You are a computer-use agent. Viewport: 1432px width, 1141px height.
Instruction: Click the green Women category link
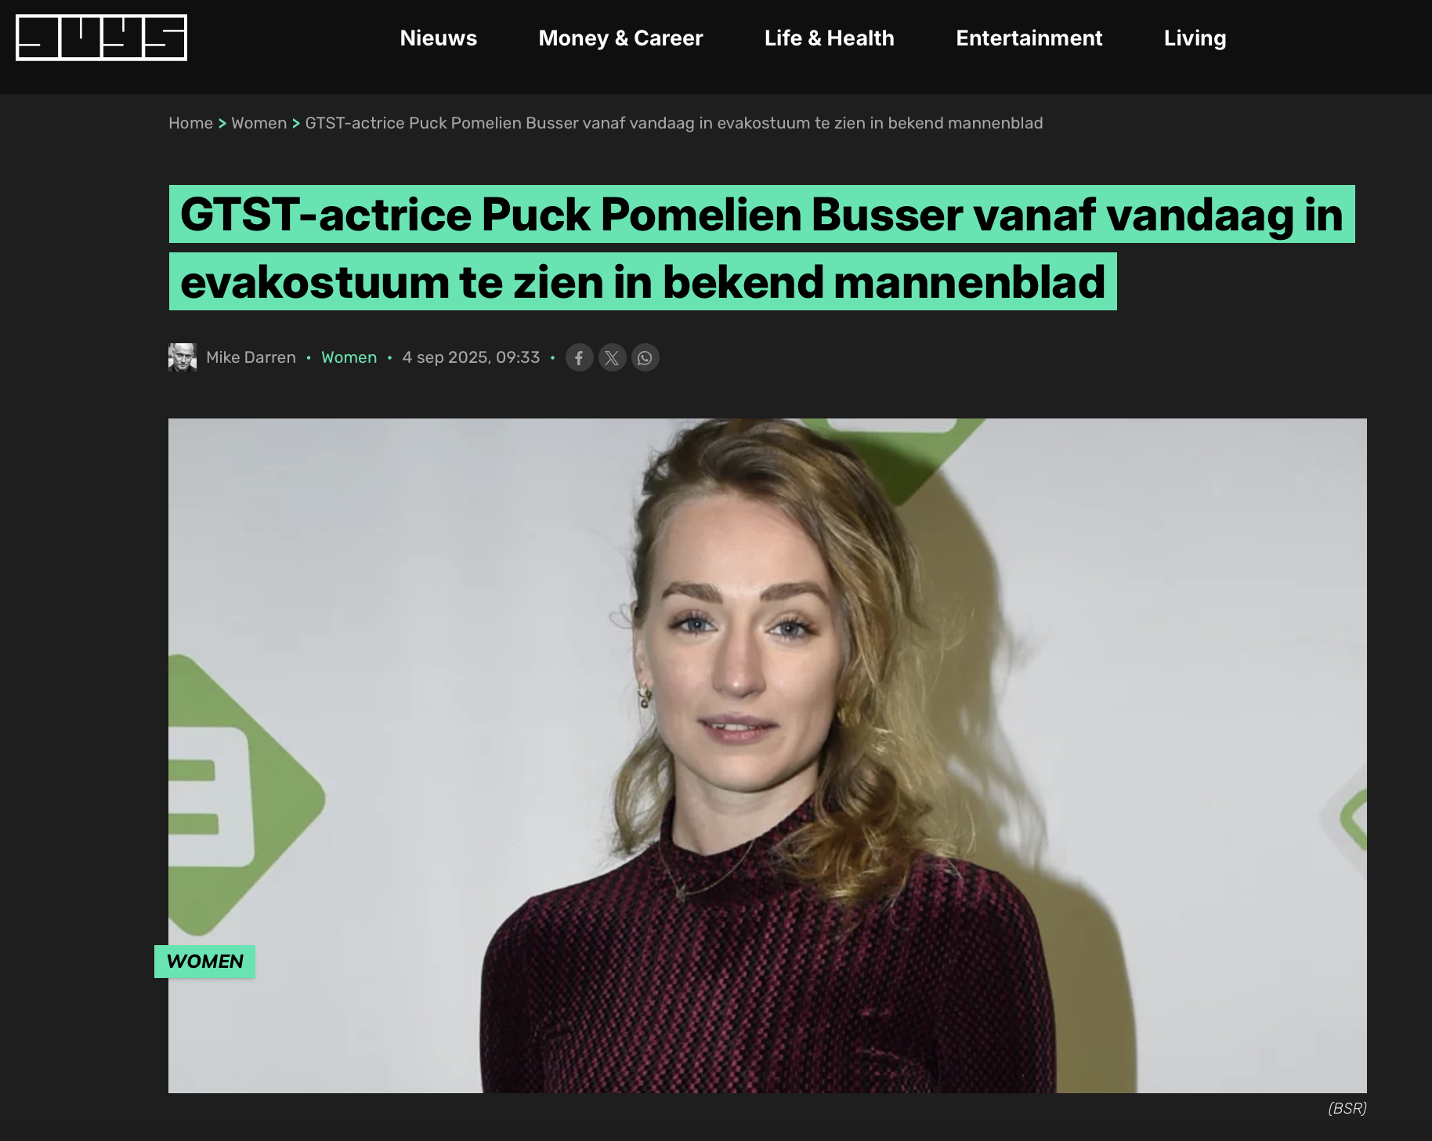pyautogui.click(x=349, y=357)
